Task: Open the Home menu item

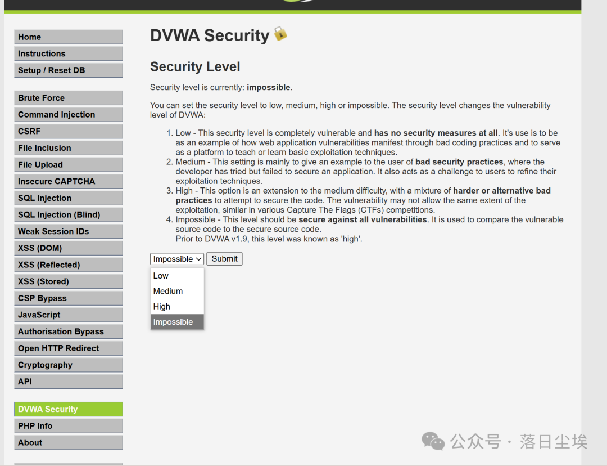Action: [x=69, y=37]
